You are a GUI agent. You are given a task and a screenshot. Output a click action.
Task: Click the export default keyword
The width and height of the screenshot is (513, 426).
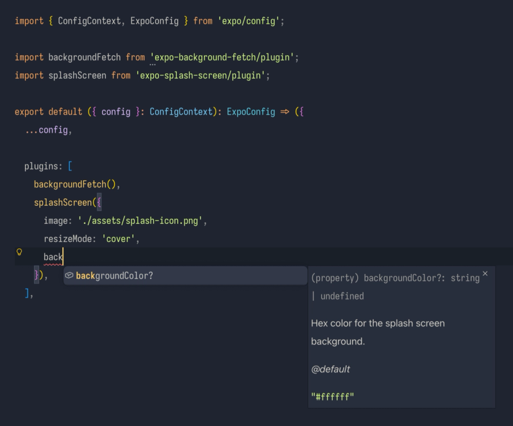(x=49, y=112)
